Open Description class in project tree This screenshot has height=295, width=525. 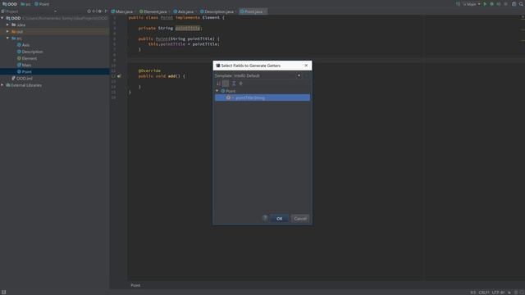[32, 52]
